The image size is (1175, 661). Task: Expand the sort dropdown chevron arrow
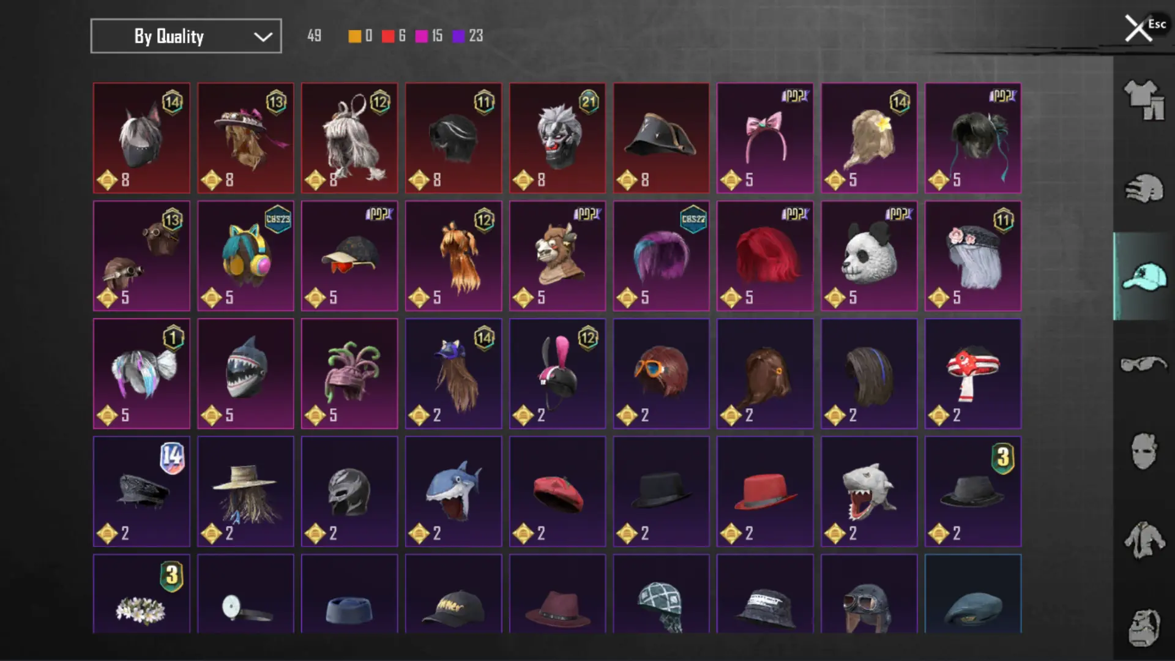(263, 37)
